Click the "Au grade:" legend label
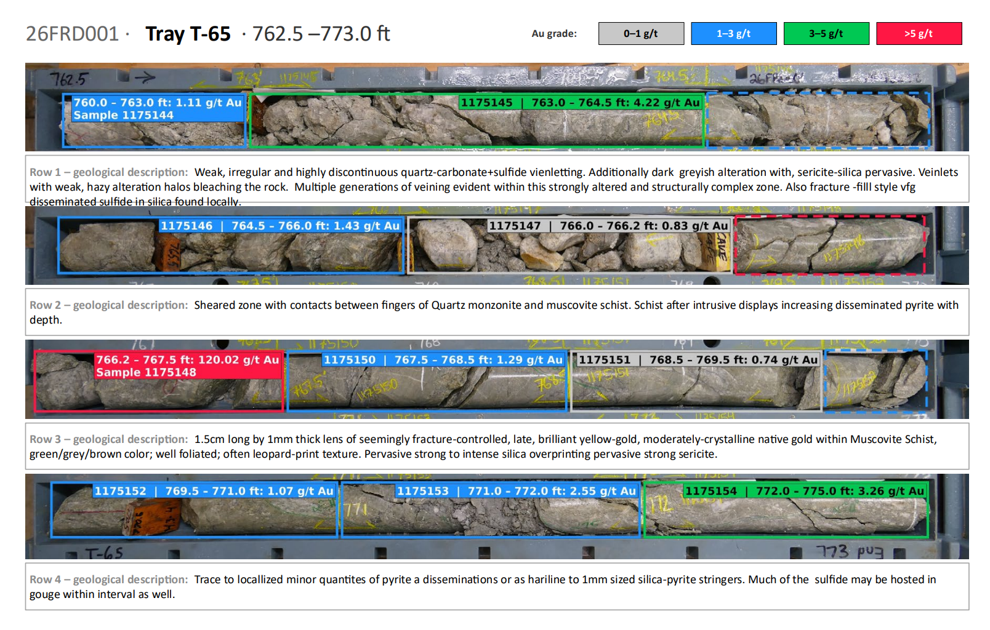Image resolution: width=990 pixels, height=630 pixels. click(554, 34)
